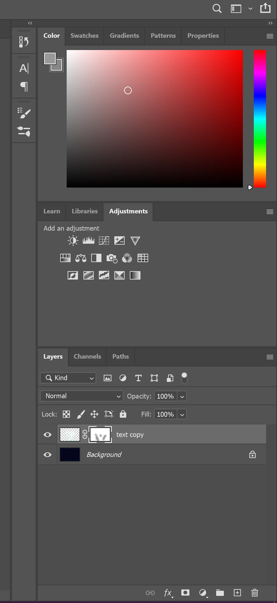This screenshot has height=603, width=277.
Task: Open the workspace switcher icon
Action: [236, 9]
